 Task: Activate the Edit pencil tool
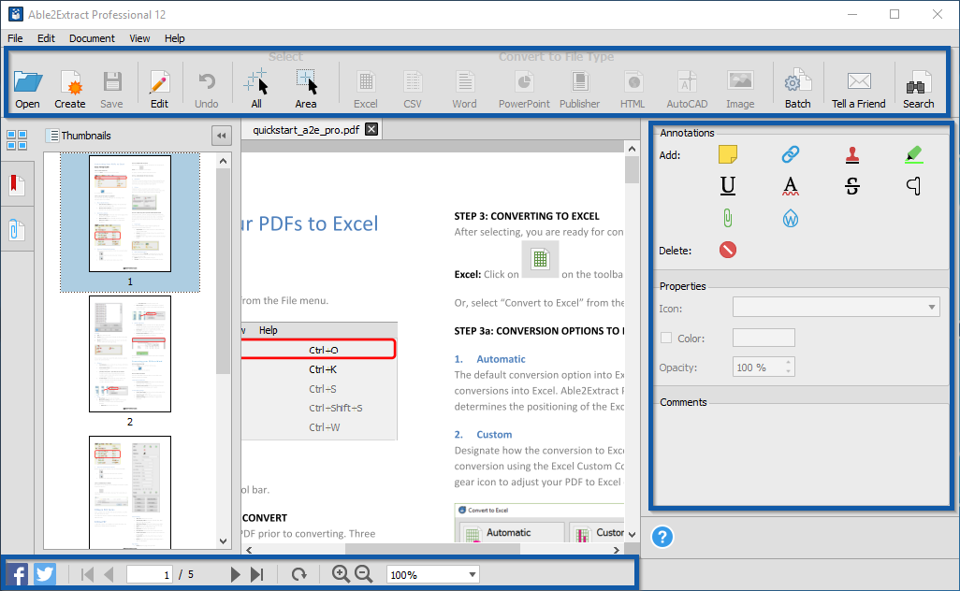pyautogui.click(x=159, y=90)
